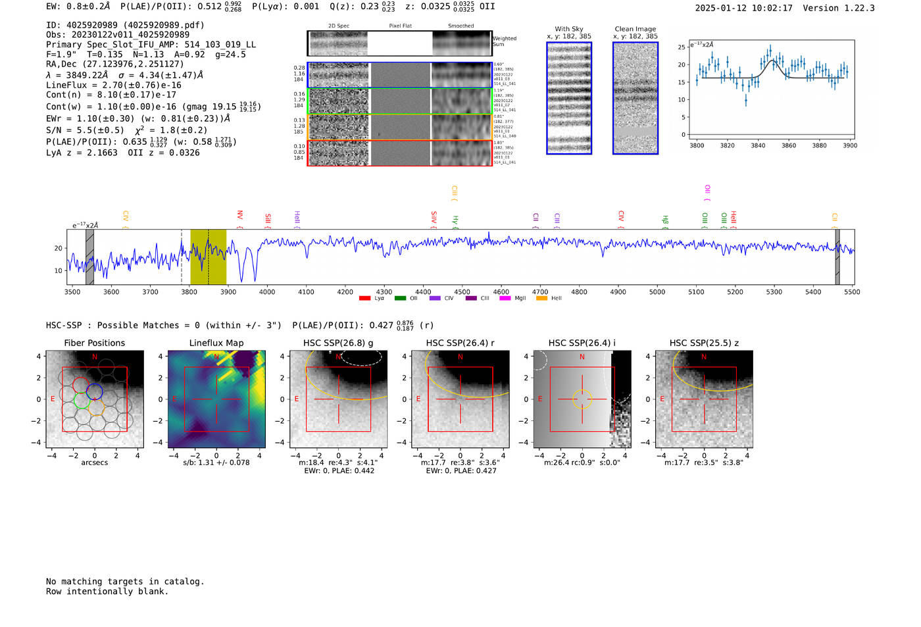921x627 pixels.
Task: Select the blue-bordered 2D spectrum row
Action: click(x=399, y=75)
